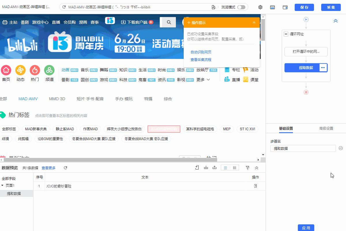Click the 静止系MAD tag
This screenshot has width=346, height=231.
[65, 129]
